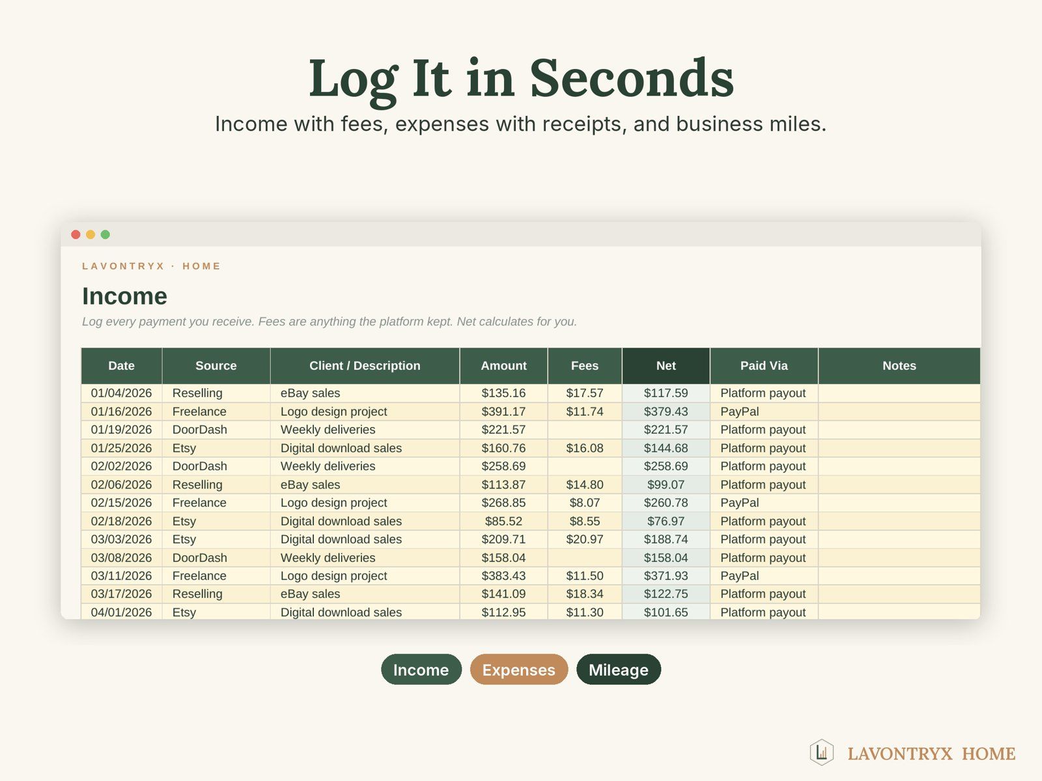Click Digital download sales in 03/03/2026 row
1042x781 pixels.
[365, 539]
